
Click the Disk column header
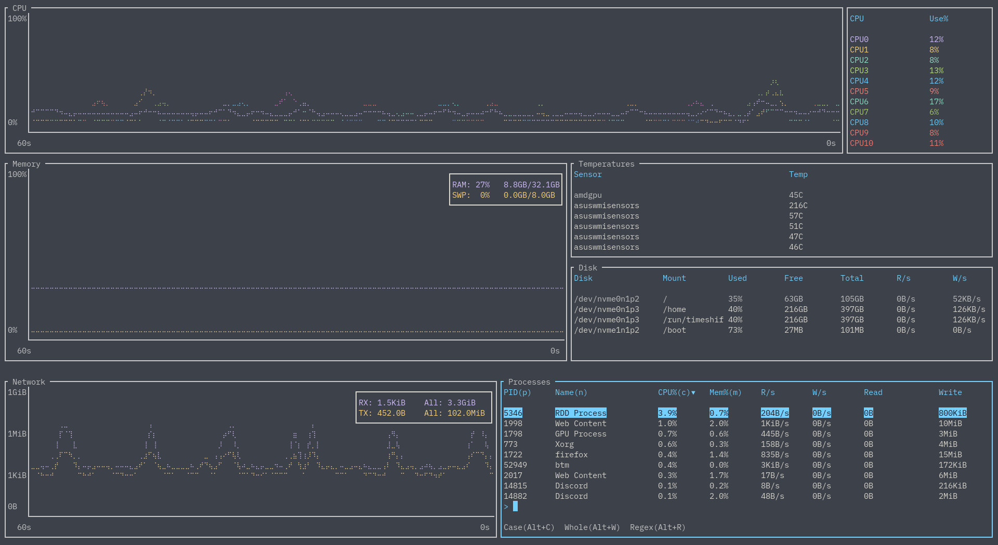[583, 278]
